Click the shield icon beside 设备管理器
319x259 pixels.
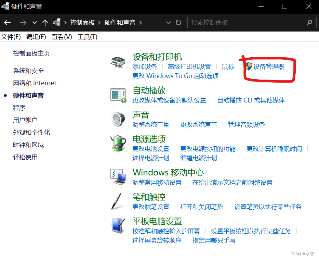coord(249,66)
